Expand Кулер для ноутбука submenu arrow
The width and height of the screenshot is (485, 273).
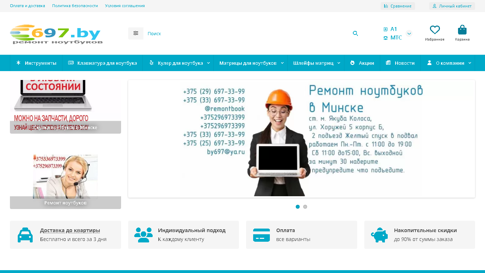point(208,63)
